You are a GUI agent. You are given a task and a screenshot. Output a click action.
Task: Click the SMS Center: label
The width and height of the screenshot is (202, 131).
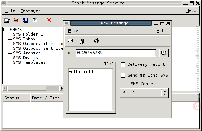click(144, 84)
